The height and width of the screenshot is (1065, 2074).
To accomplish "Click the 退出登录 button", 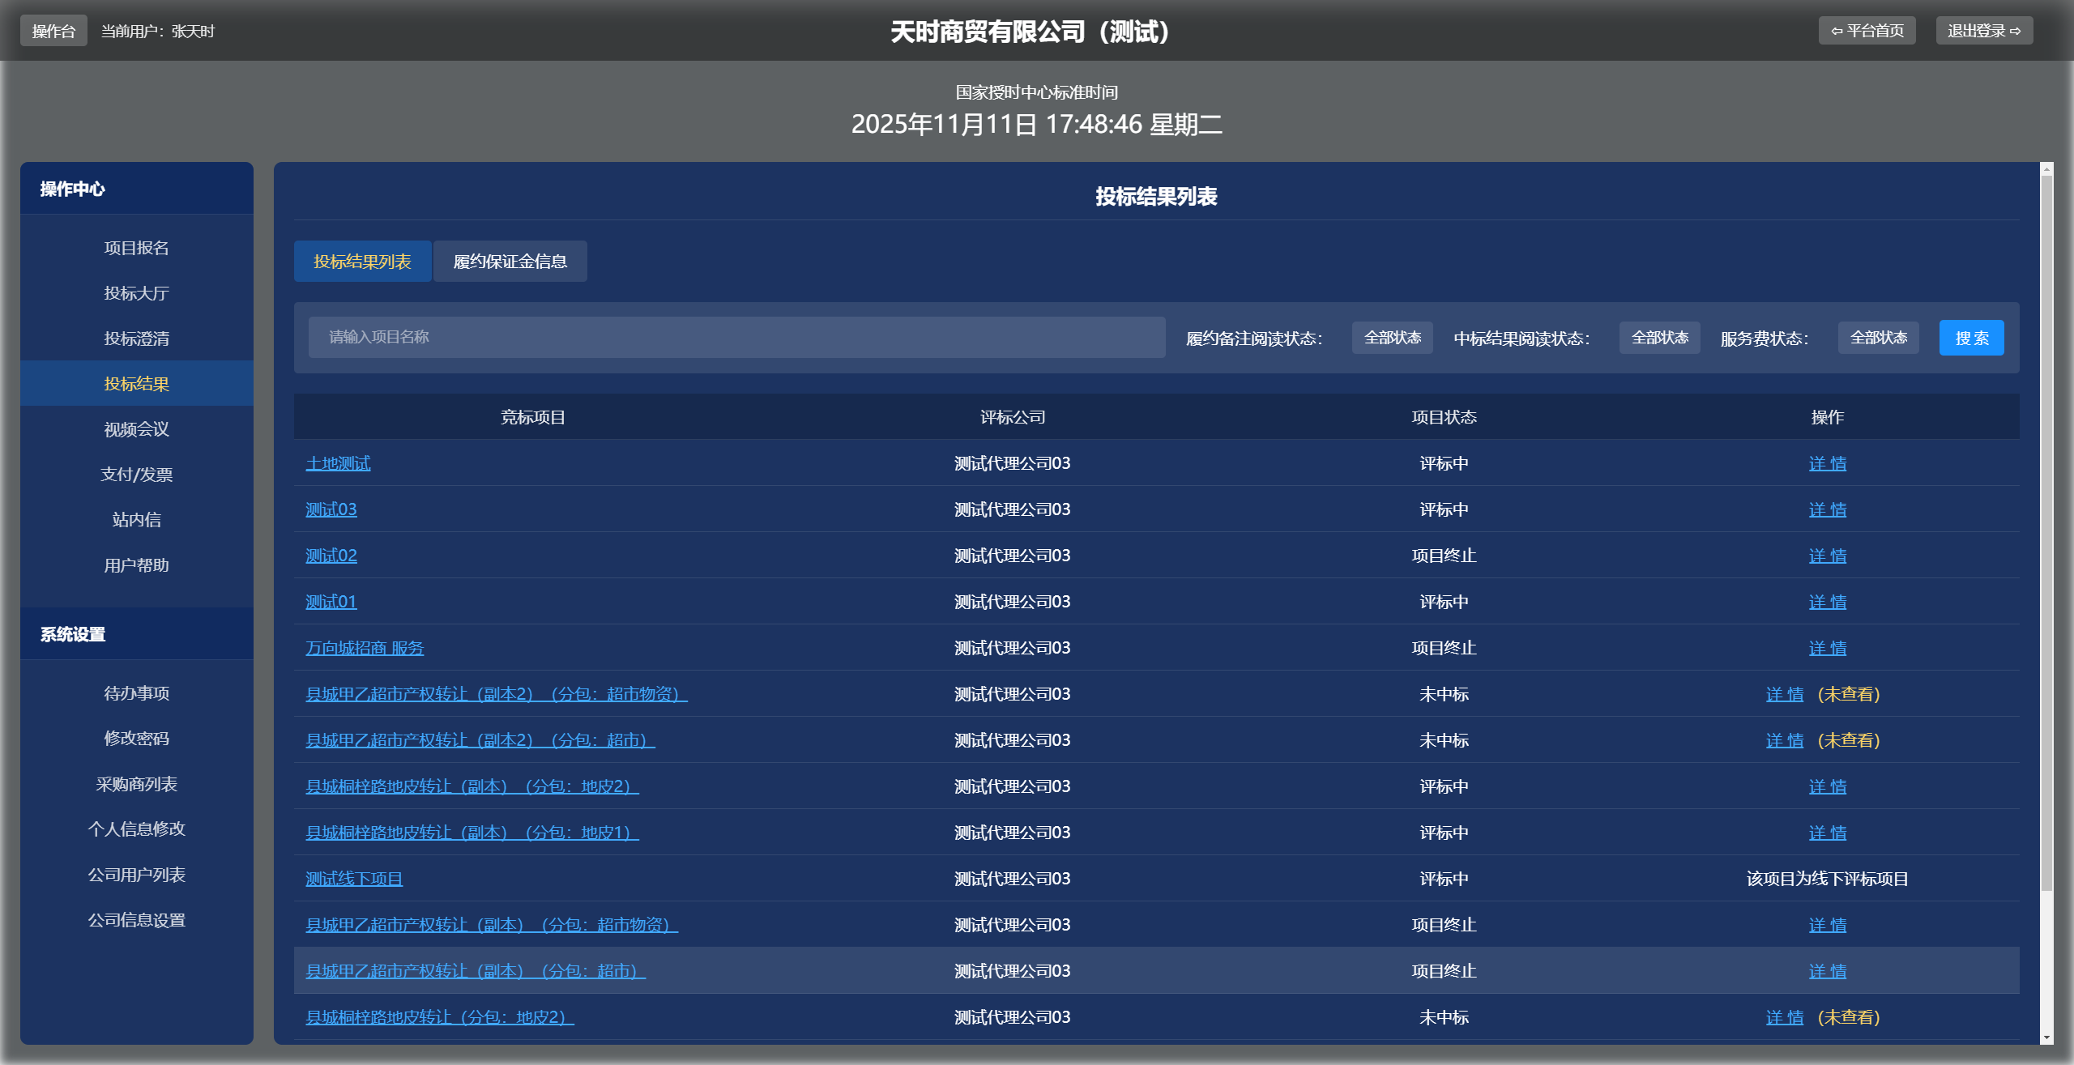I will [1983, 31].
